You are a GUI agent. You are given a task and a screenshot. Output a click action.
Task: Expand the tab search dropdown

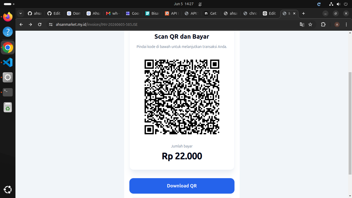20,13
